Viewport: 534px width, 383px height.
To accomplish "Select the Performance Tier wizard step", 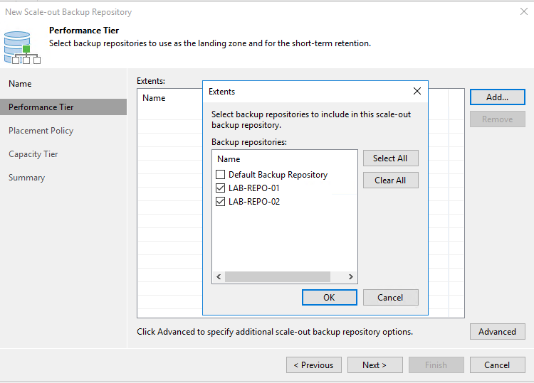I will (41, 107).
